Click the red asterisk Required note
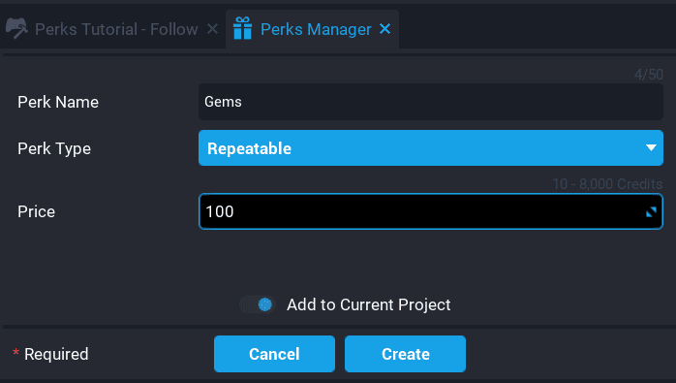The image size is (676, 383). pos(50,354)
